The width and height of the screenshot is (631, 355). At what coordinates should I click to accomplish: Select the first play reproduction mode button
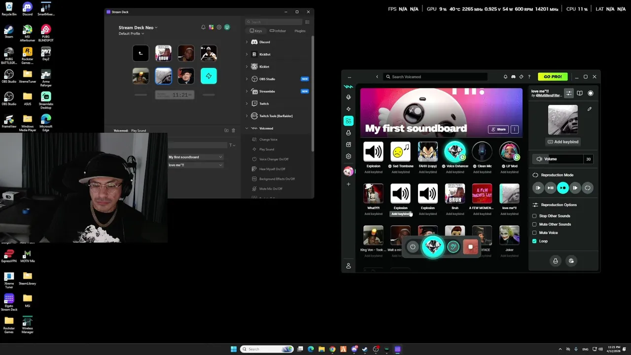(538, 188)
